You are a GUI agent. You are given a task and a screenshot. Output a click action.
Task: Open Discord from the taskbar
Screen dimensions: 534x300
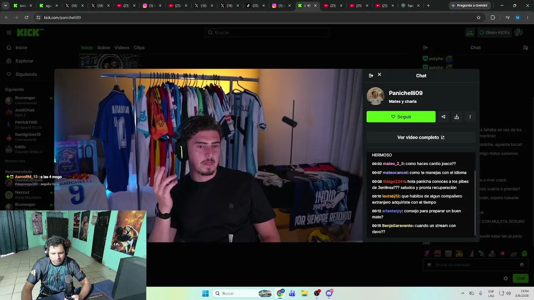pos(329,293)
